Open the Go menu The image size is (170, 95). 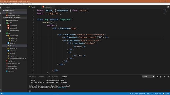point(16,4)
